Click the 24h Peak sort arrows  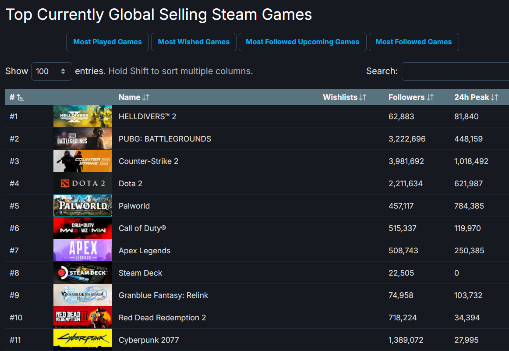(495, 97)
